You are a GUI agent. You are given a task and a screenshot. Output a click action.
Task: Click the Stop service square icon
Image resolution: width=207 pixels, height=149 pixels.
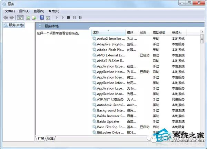tap(68, 18)
